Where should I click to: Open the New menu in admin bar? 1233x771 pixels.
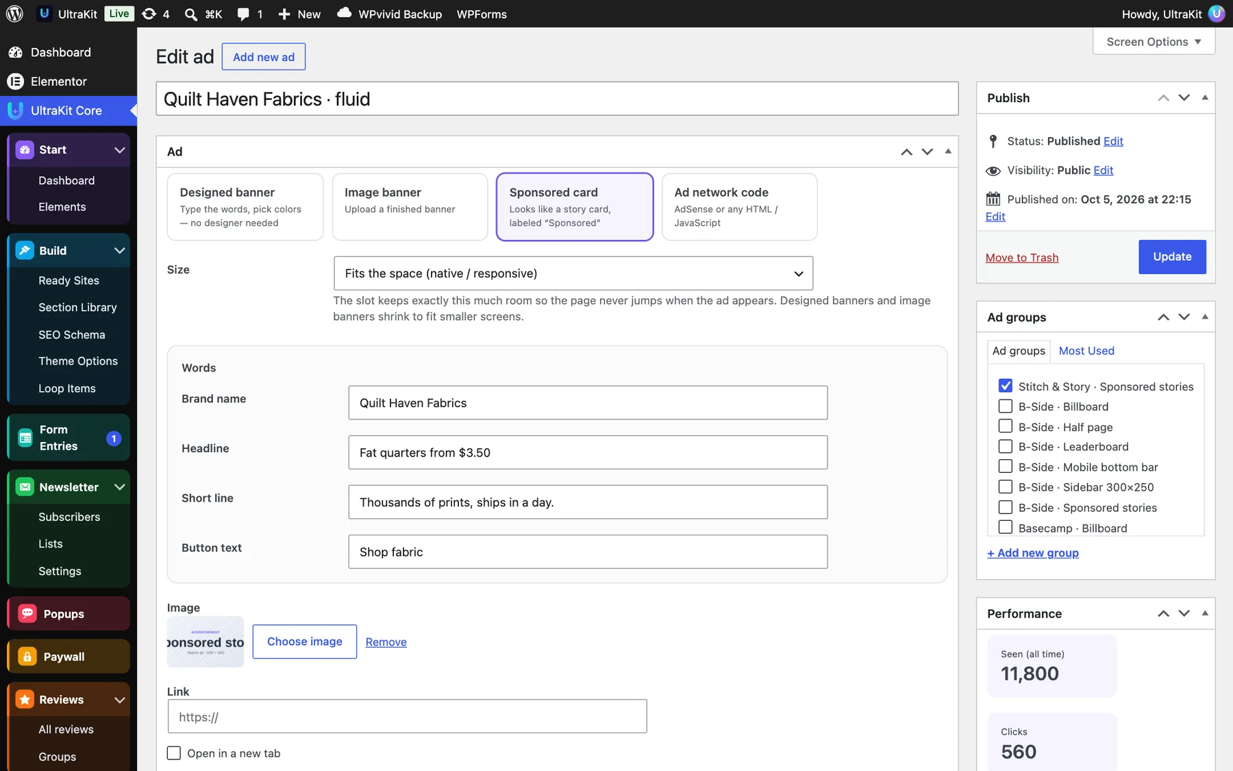click(300, 14)
